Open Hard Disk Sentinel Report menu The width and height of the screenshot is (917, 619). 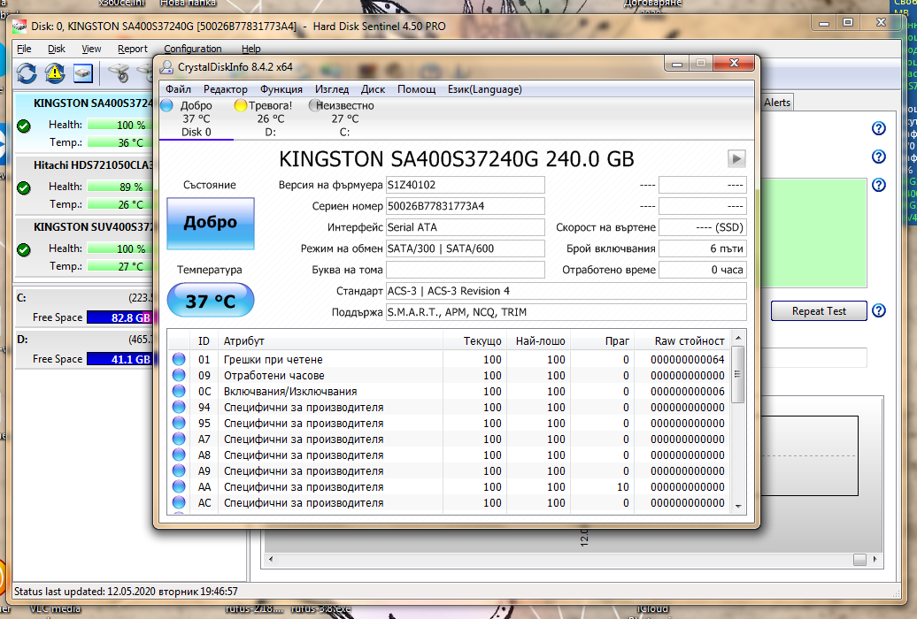click(x=133, y=49)
